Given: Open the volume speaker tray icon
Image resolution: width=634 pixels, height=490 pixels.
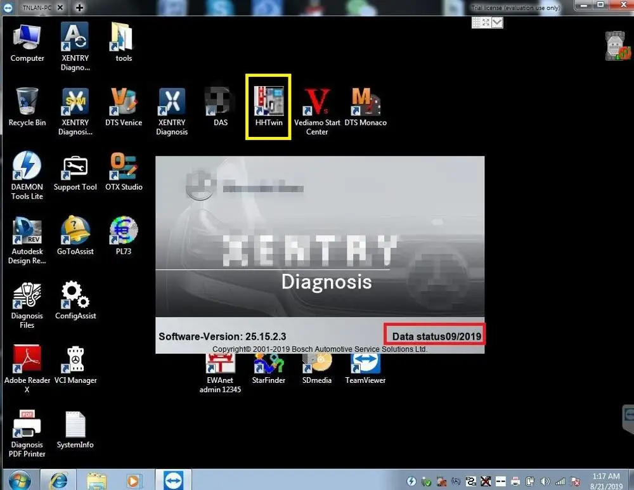Looking at the screenshot, I should tap(545, 481).
